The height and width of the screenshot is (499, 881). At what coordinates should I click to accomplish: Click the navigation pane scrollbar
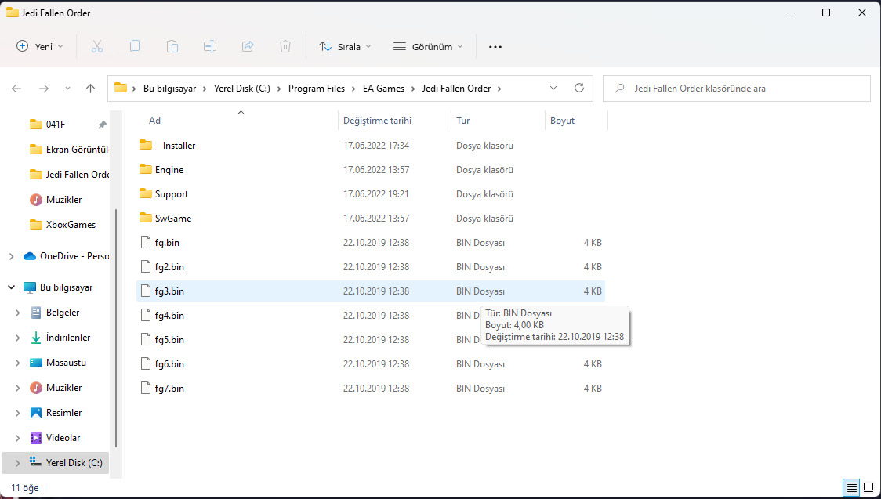click(x=116, y=327)
